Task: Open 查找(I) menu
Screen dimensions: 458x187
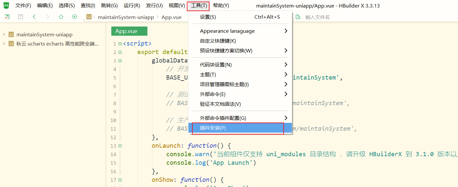Action: click(x=88, y=6)
